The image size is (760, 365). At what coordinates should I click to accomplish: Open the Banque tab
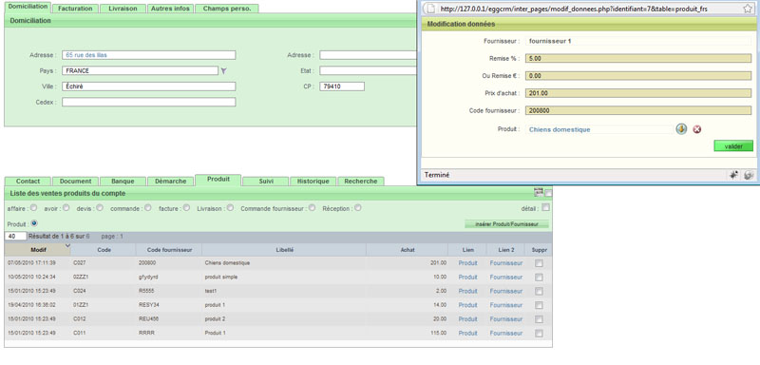pos(123,182)
